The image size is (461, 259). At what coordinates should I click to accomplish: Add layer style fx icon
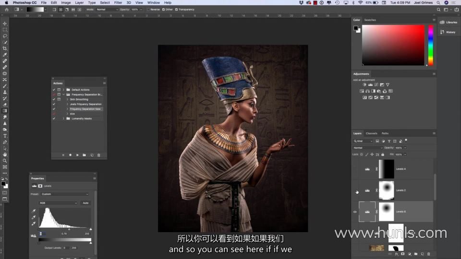pyautogui.click(x=396, y=254)
